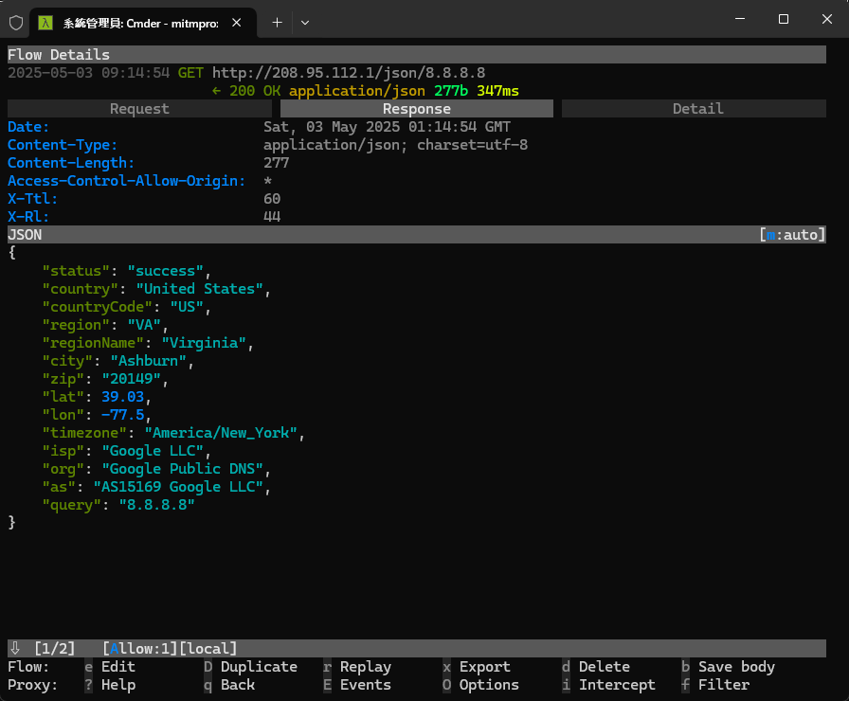The height and width of the screenshot is (701, 849).
Task: Select the Response tab
Action: click(416, 109)
